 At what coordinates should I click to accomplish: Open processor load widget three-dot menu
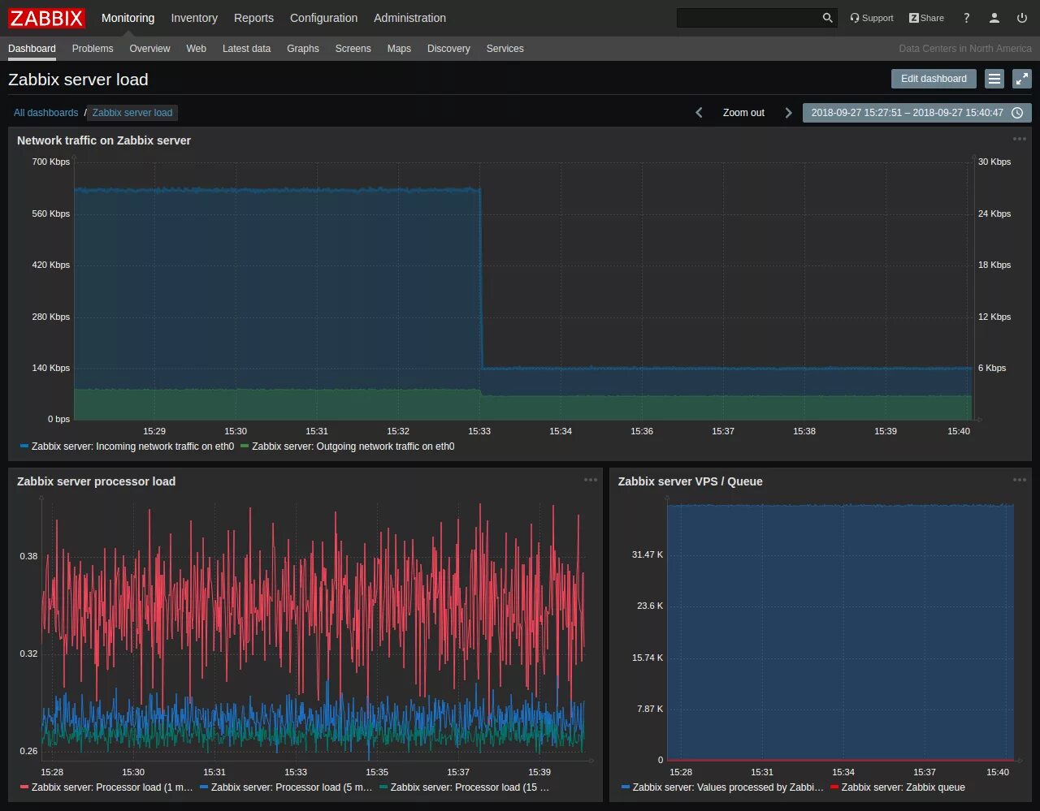click(591, 480)
